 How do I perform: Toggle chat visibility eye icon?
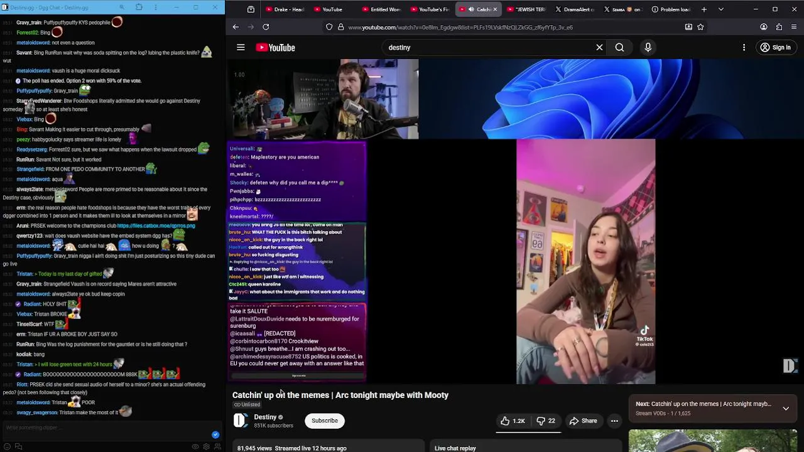tap(195, 447)
